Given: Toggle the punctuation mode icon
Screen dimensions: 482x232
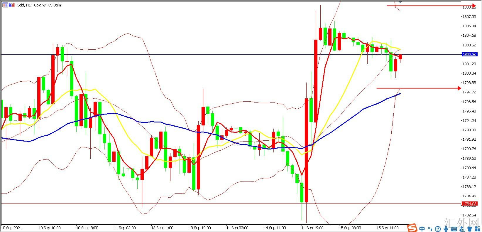Looking at the screenshot, I should point(430,229).
